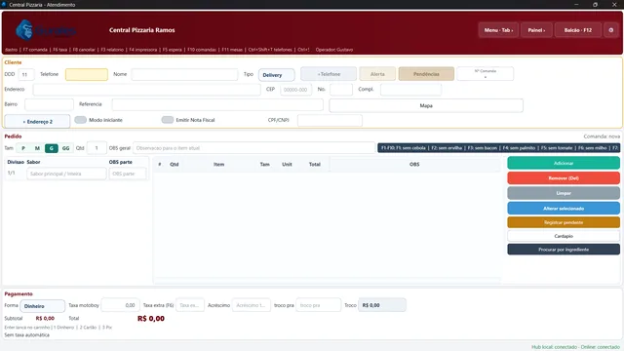Focus the troco pra field
Viewport: 624px width, 351px height.
[x=319, y=305]
